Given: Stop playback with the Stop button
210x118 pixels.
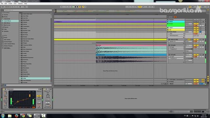Looking at the screenshot, I should pyautogui.click(x=75, y=7).
